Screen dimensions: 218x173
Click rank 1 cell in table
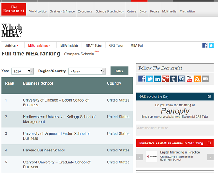pyautogui.click(x=6, y=100)
